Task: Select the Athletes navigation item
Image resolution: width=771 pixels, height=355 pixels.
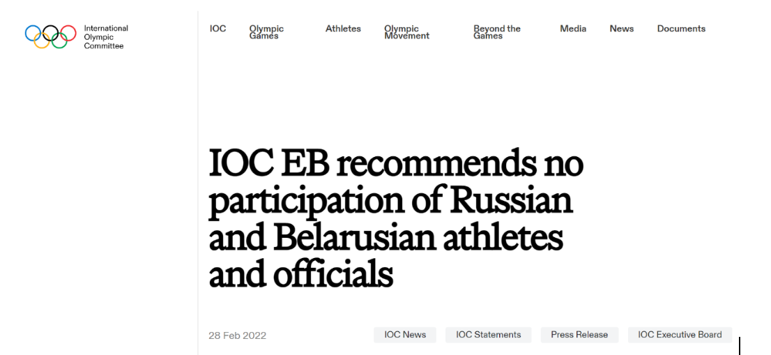Action: [x=343, y=29]
